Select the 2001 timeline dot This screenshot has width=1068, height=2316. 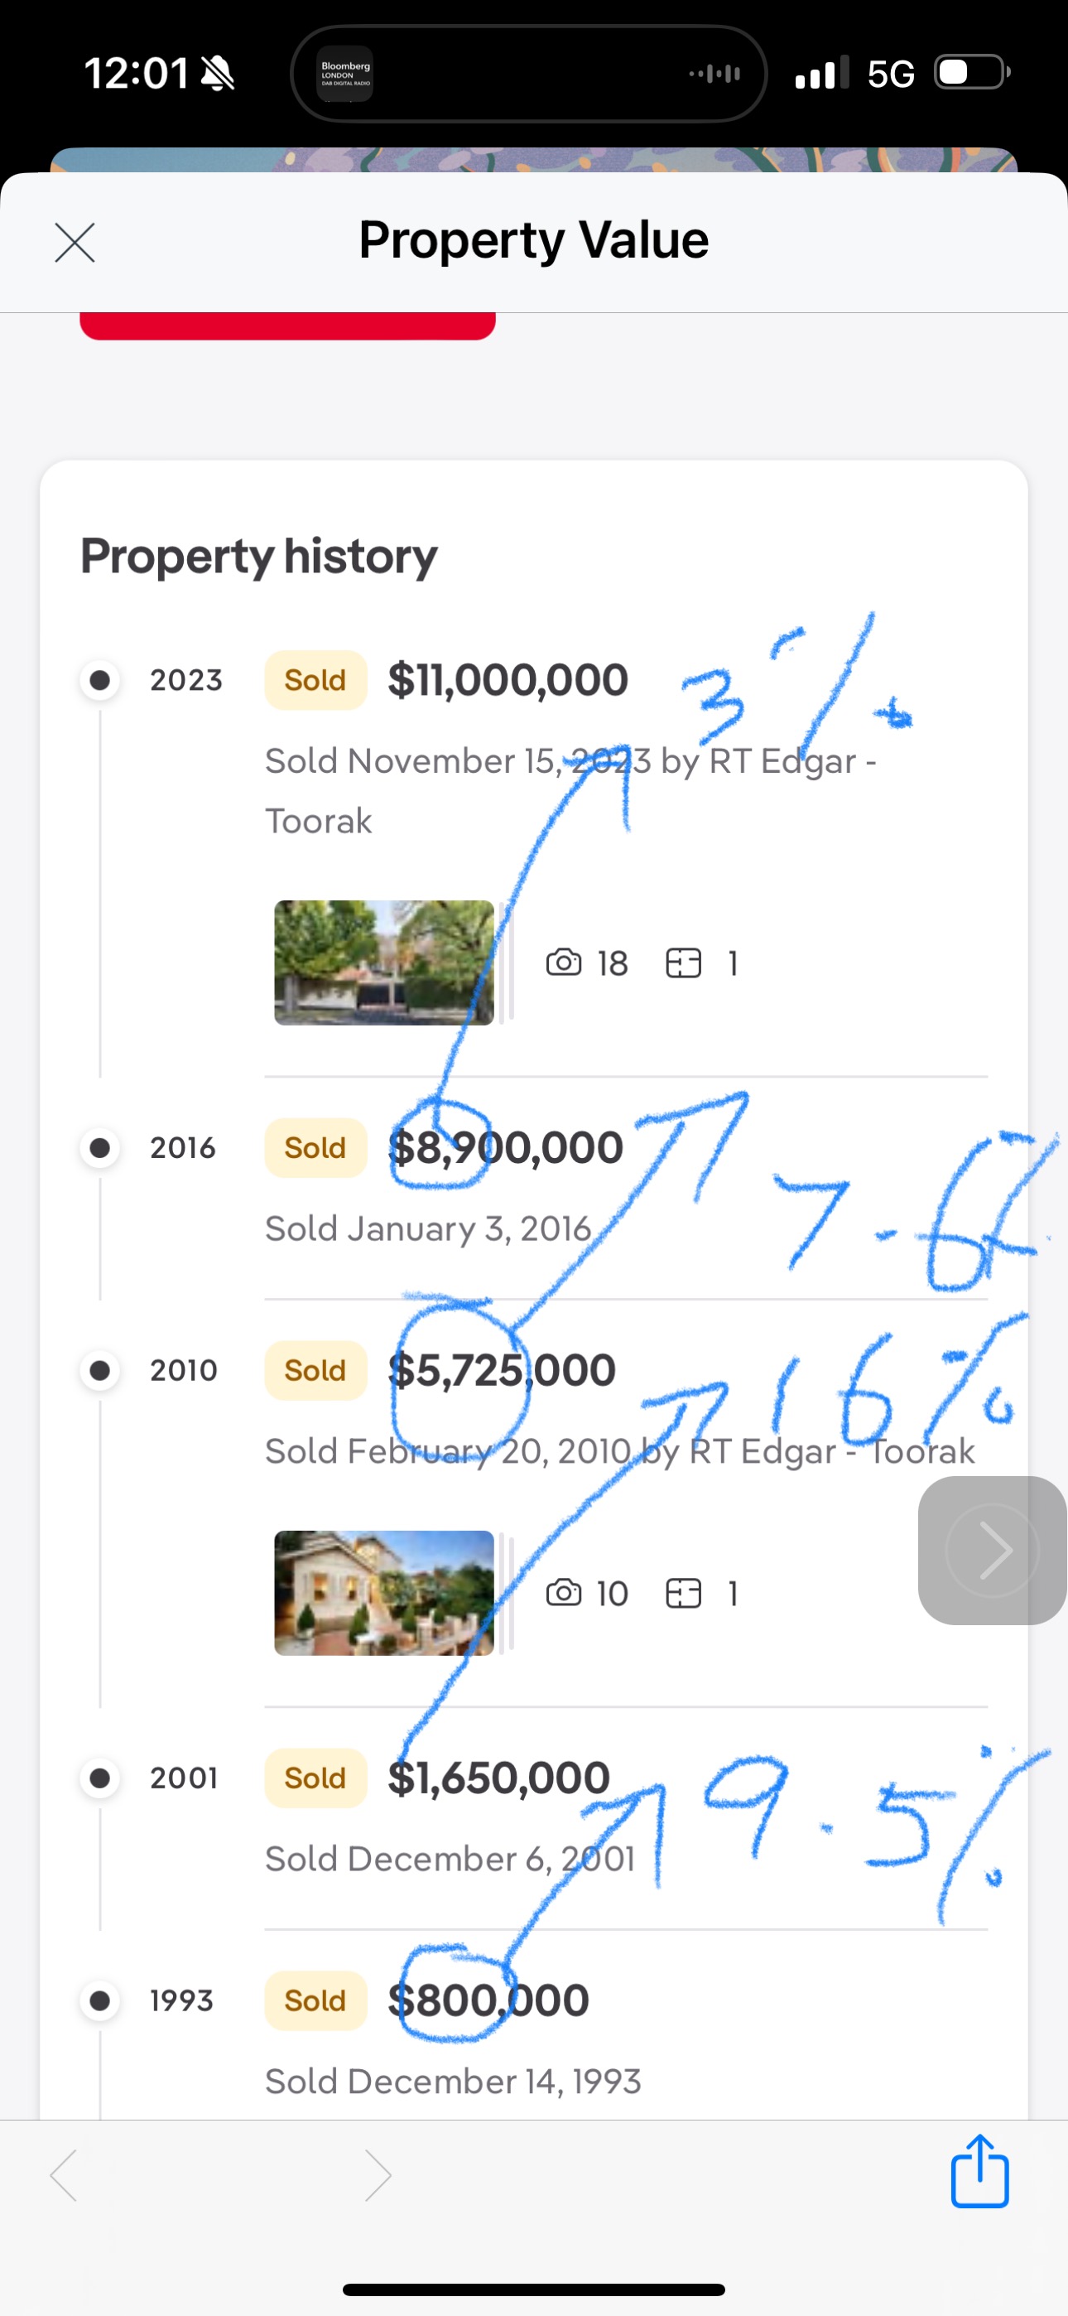tap(100, 1778)
